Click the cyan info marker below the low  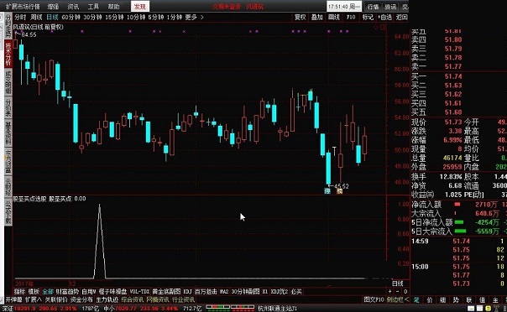327,191
